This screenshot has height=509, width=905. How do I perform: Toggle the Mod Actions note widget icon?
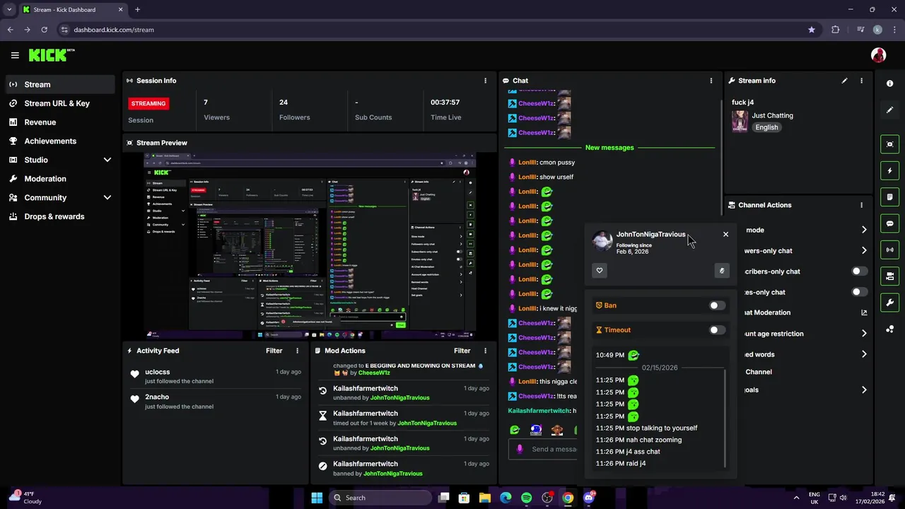[889, 197]
